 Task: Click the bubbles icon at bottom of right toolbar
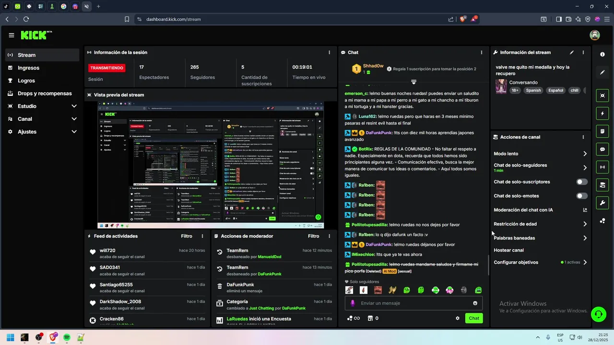point(602,221)
